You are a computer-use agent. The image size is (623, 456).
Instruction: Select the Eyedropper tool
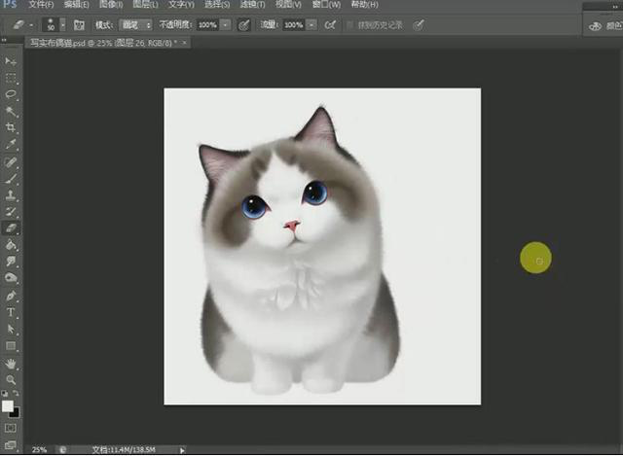pyautogui.click(x=12, y=144)
